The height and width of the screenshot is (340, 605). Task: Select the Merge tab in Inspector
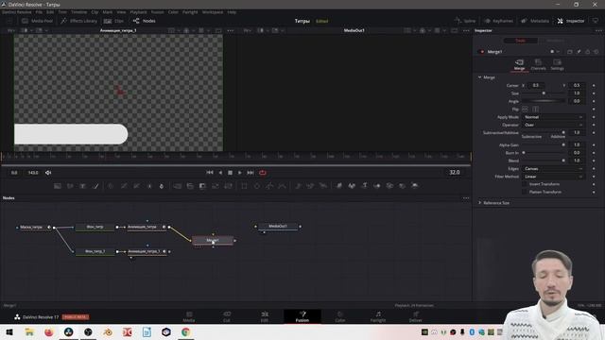pyautogui.click(x=519, y=65)
